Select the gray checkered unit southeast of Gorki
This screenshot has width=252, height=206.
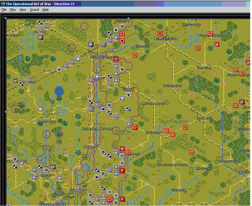point(128,109)
